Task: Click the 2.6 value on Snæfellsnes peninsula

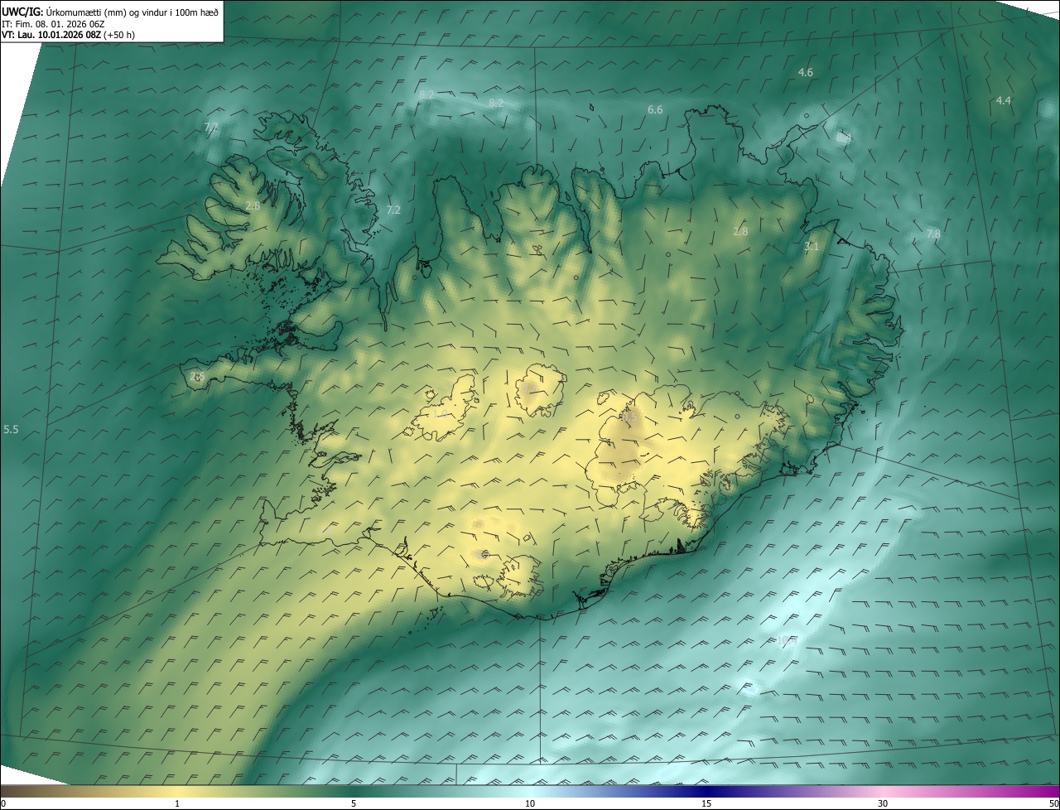Action: [196, 377]
